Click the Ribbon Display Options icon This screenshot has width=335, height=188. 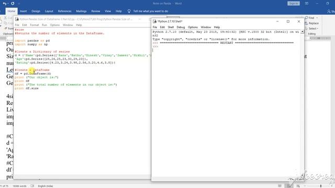coord(307,4)
